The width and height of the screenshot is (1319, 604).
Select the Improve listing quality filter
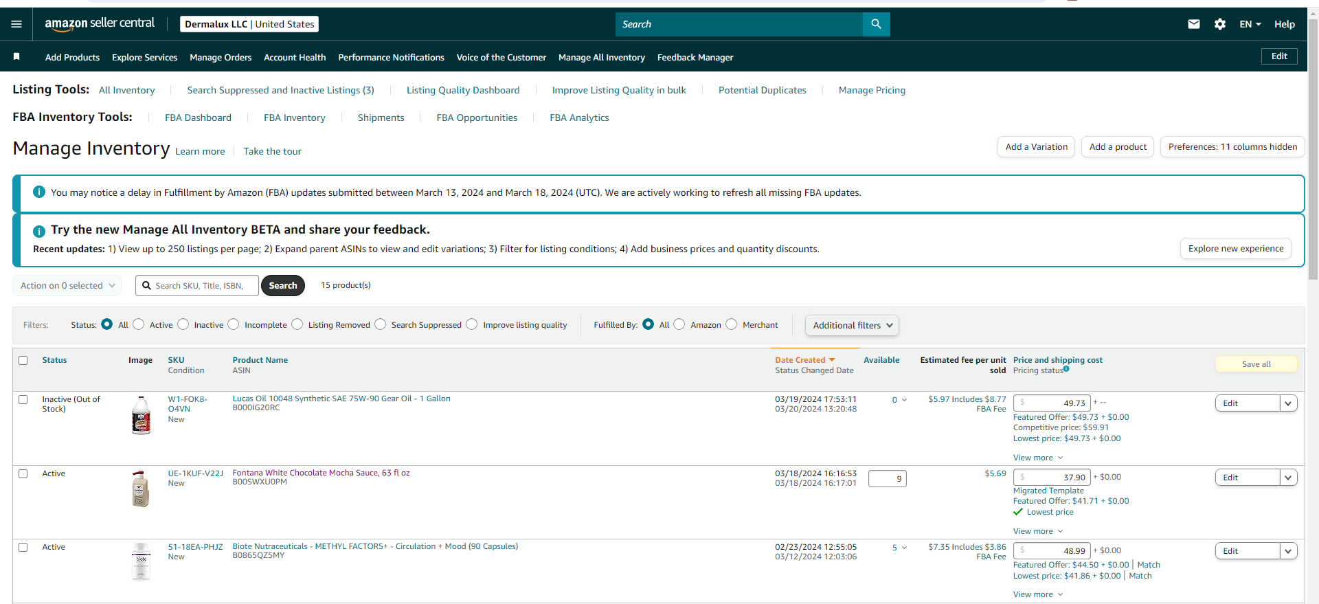click(472, 324)
